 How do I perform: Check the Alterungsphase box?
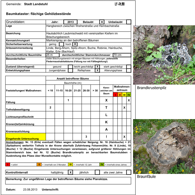coord(129,70)
